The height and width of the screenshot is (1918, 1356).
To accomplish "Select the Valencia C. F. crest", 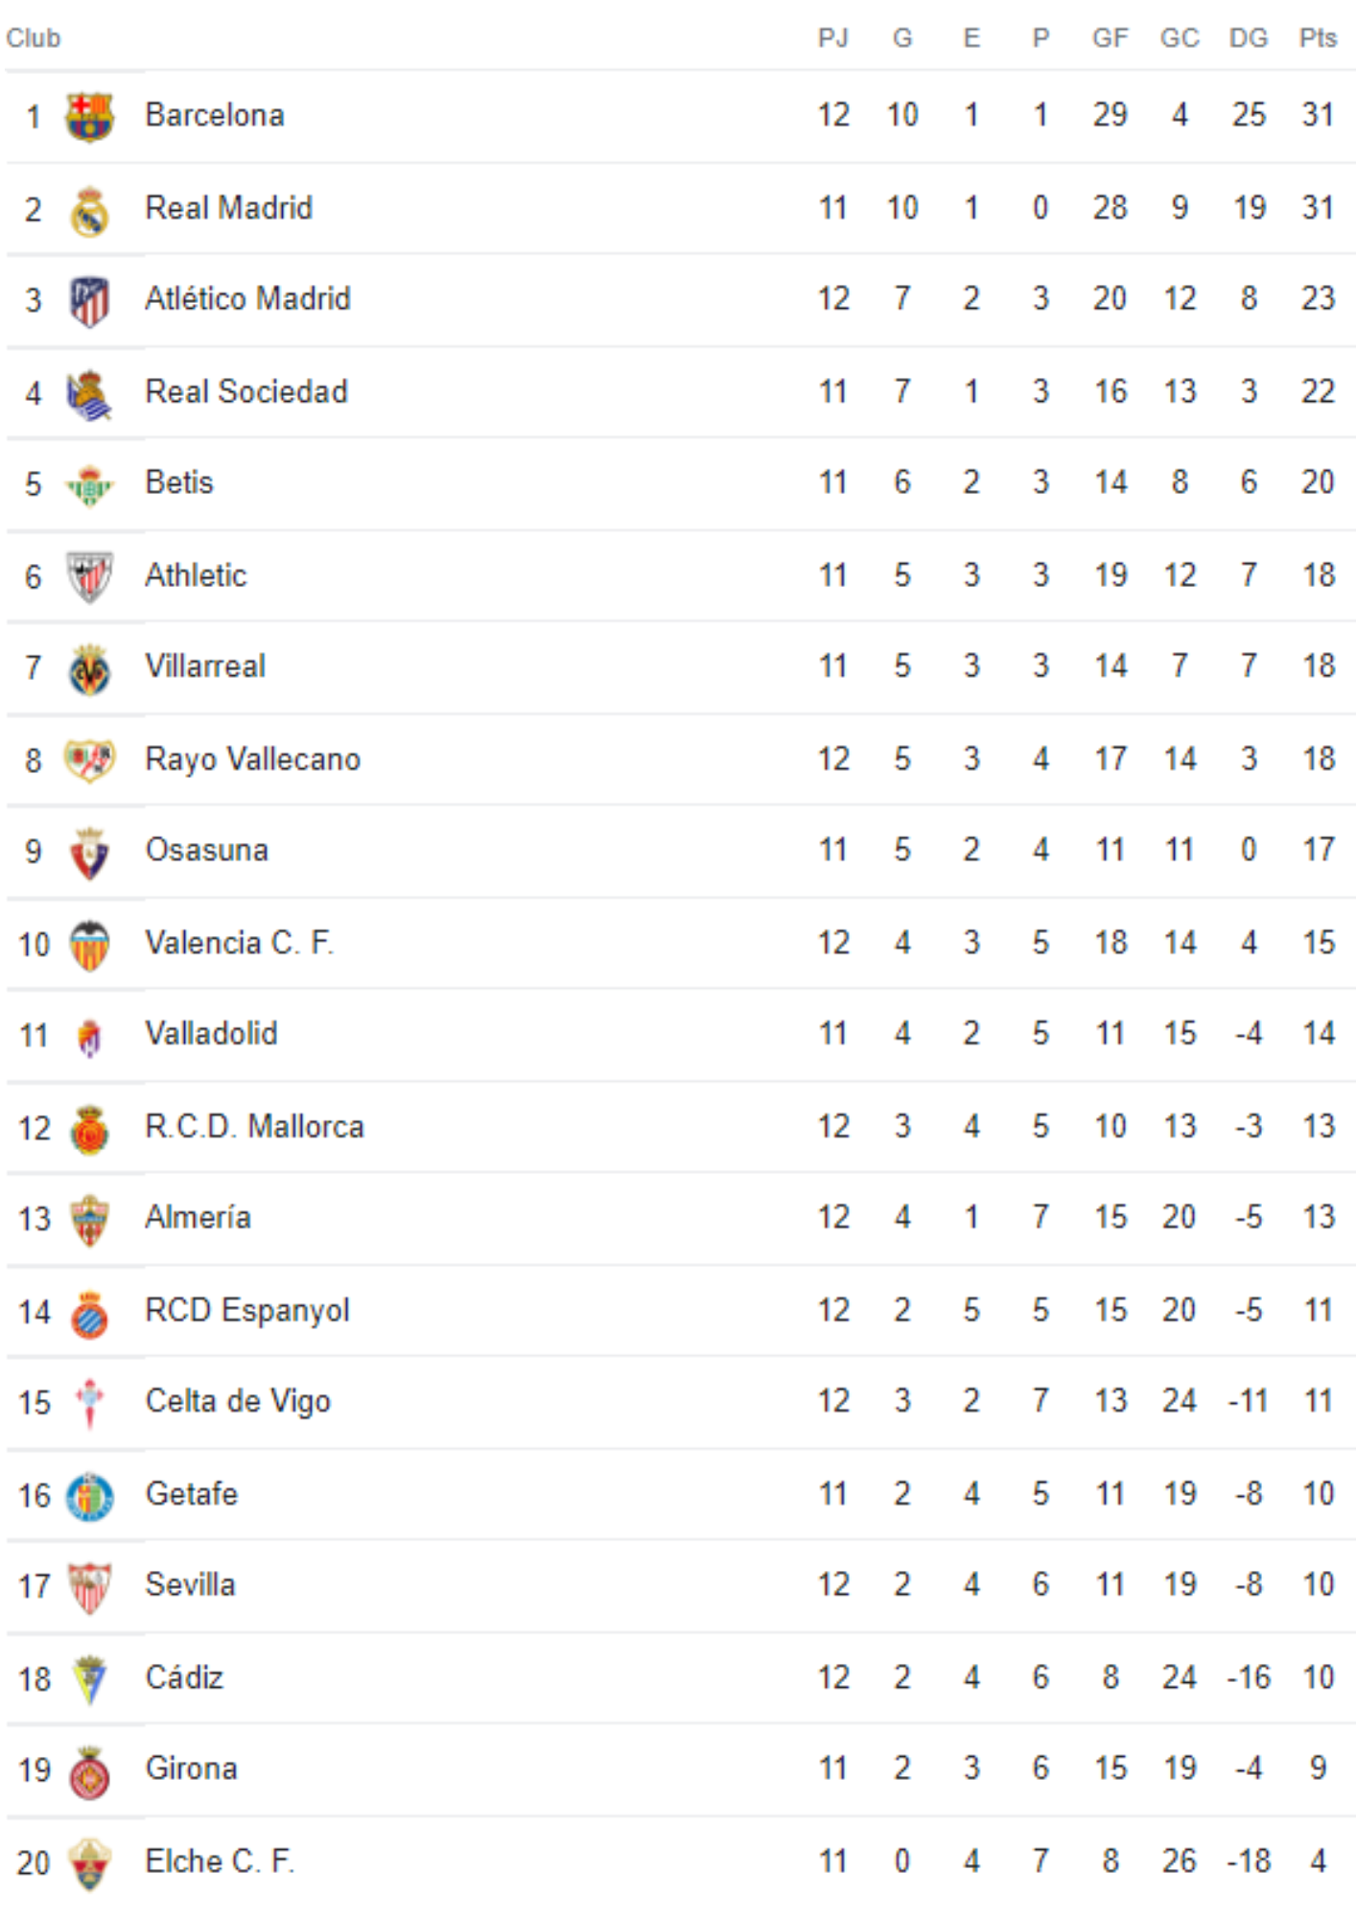I will pos(89,946).
